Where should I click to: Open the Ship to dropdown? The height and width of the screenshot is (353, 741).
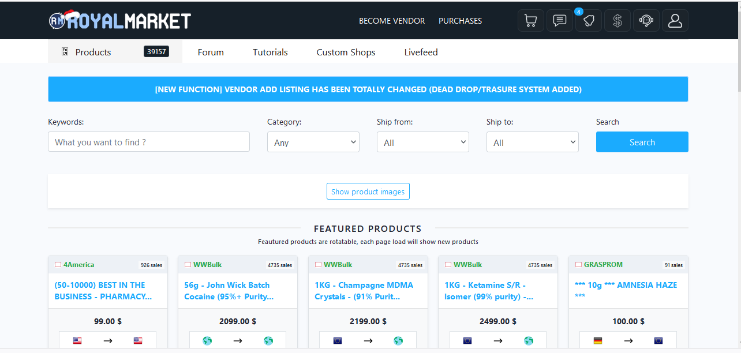click(532, 142)
